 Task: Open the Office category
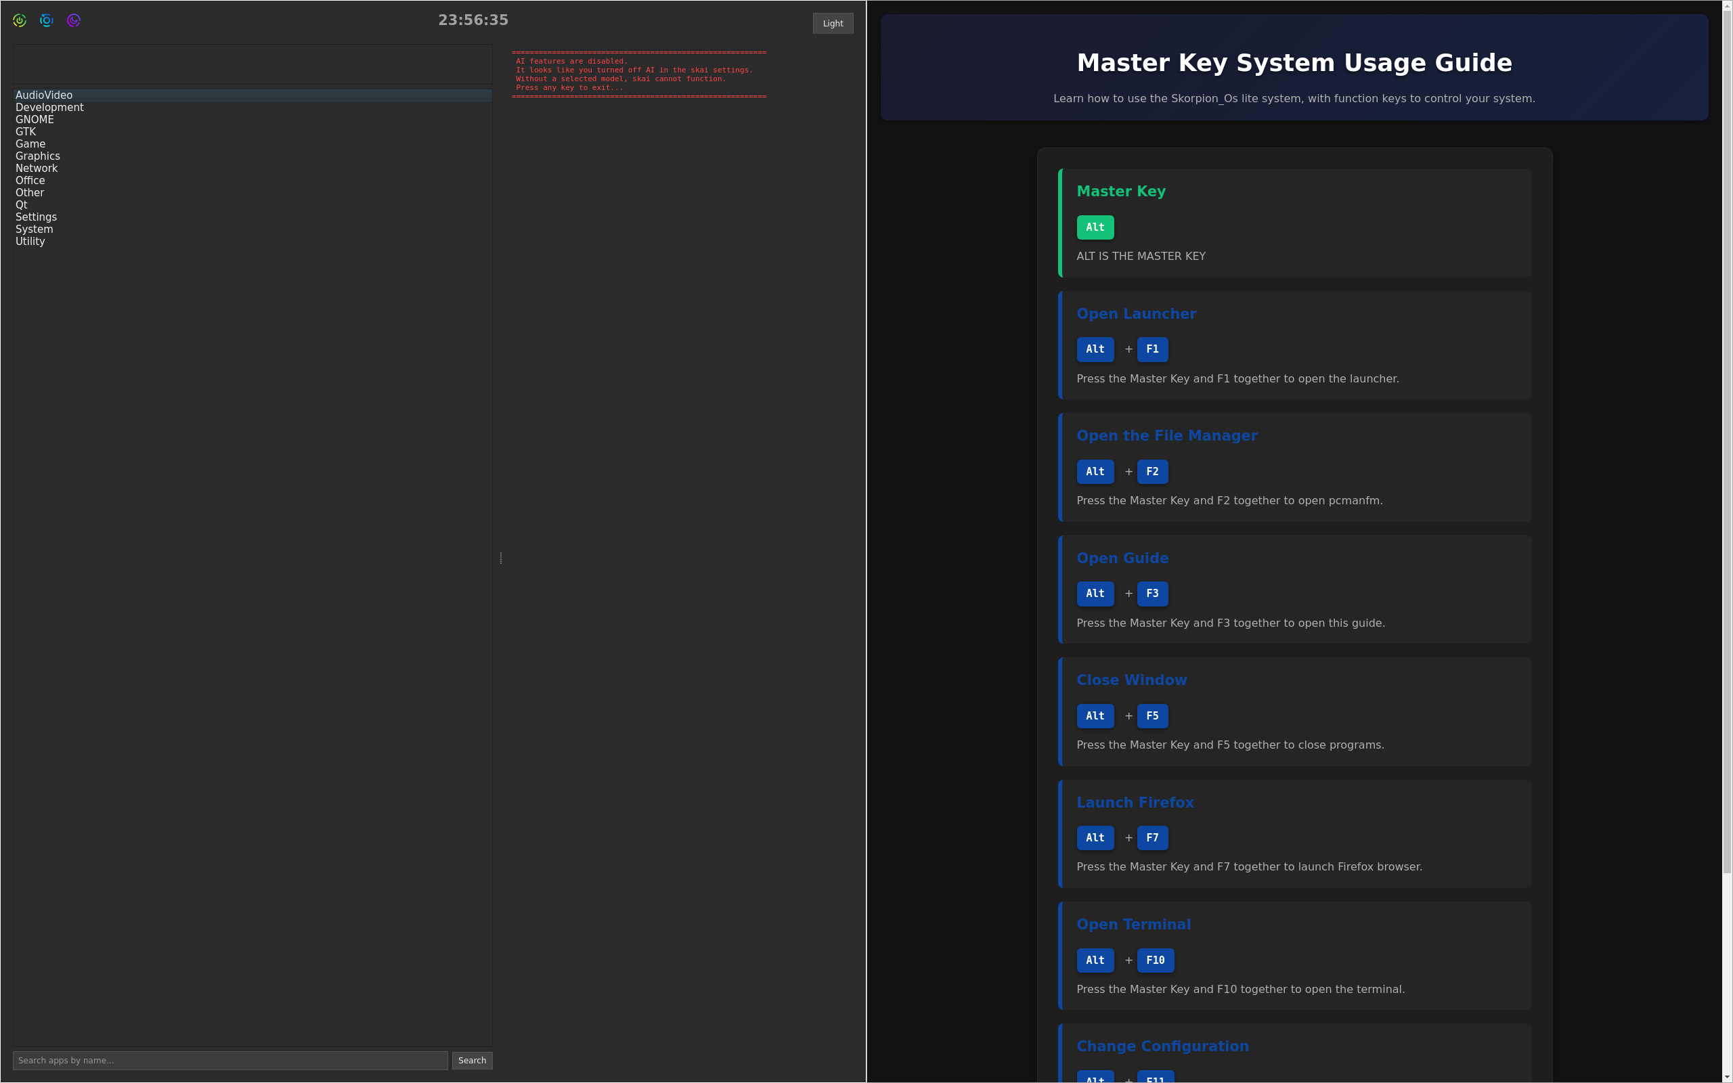pyautogui.click(x=252, y=181)
